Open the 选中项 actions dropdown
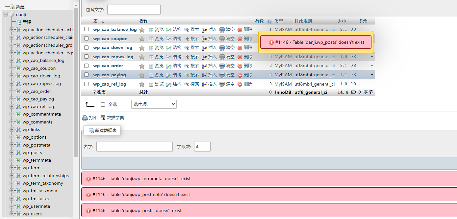The image size is (457, 219). 154,104
